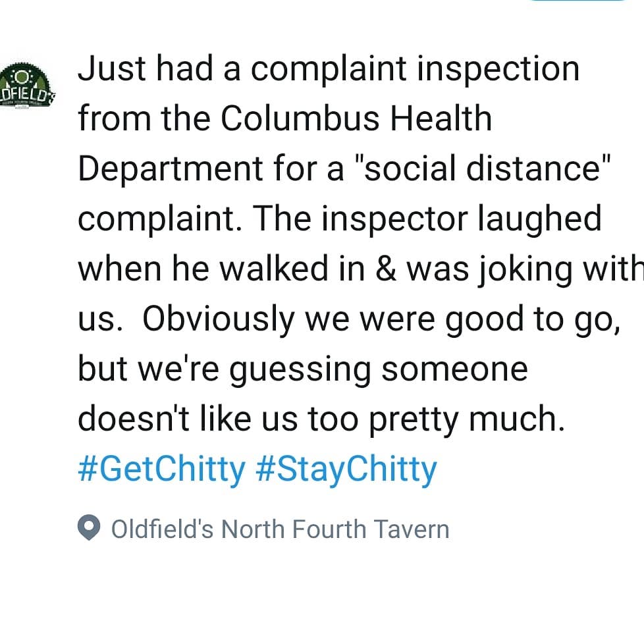644x644 pixels.
Task: Open the Oldfield's profile avatar
Action: click(x=28, y=86)
